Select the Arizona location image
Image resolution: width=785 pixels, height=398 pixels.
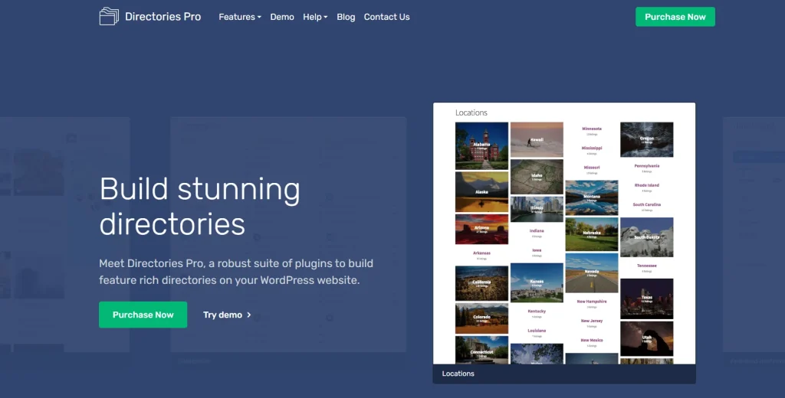[x=481, y=230]
